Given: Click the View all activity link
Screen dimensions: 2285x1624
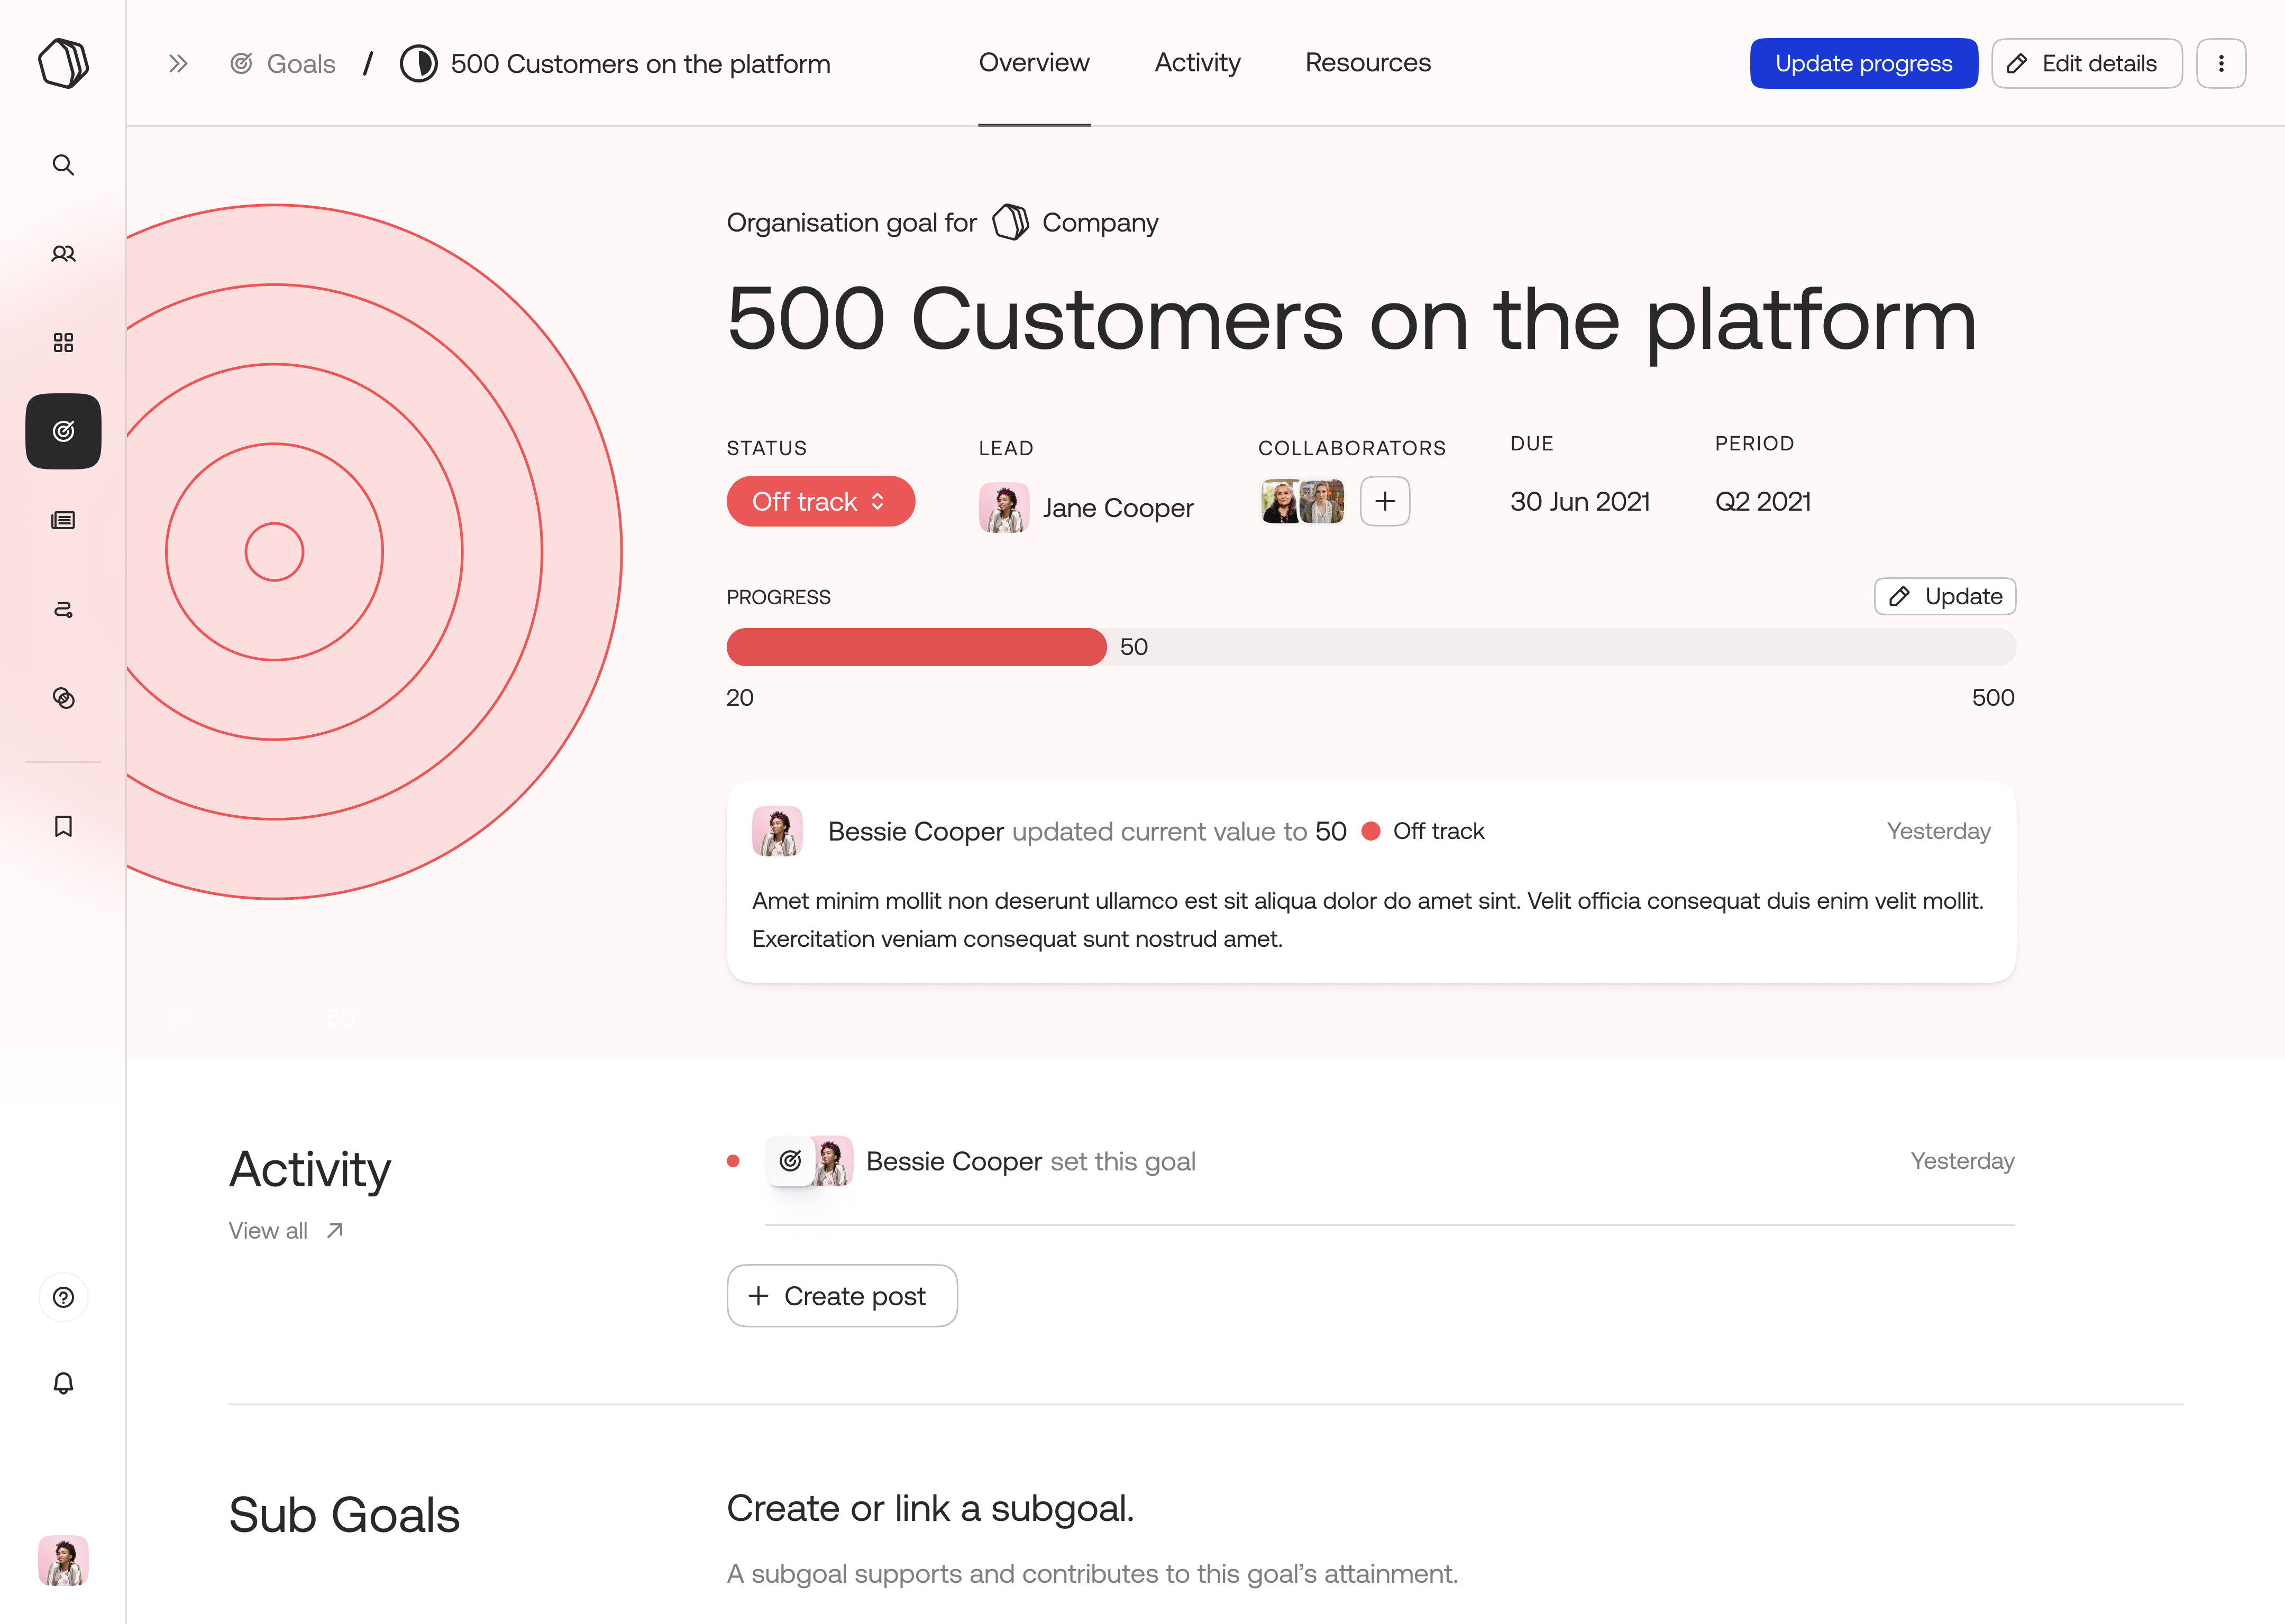Looking at the screenshot, I should point(285,1231).
